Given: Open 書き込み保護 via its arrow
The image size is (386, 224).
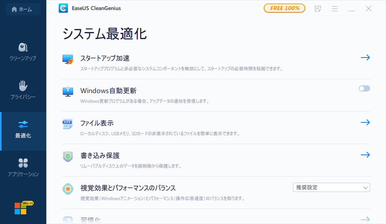Looking at the screenshot, I should [x=365, y=154].
